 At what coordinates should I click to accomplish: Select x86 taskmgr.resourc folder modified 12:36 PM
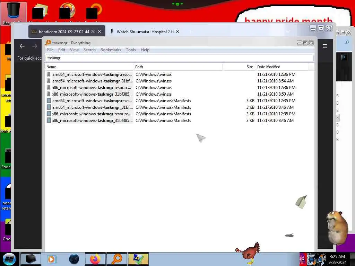[x=180, y=88]
